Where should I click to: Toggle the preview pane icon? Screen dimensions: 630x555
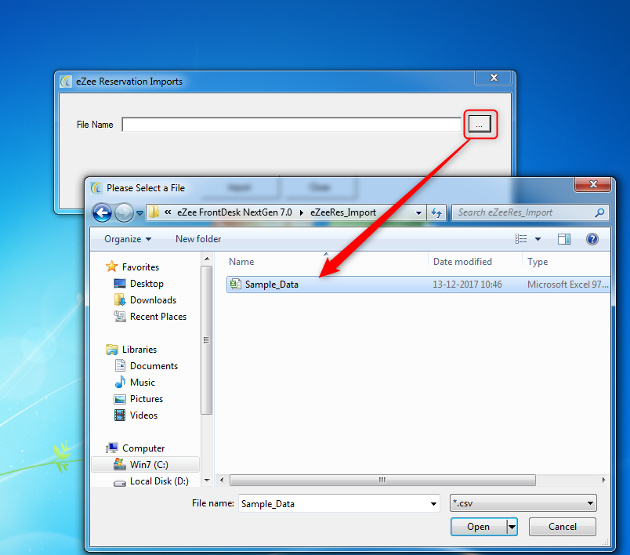563,239
